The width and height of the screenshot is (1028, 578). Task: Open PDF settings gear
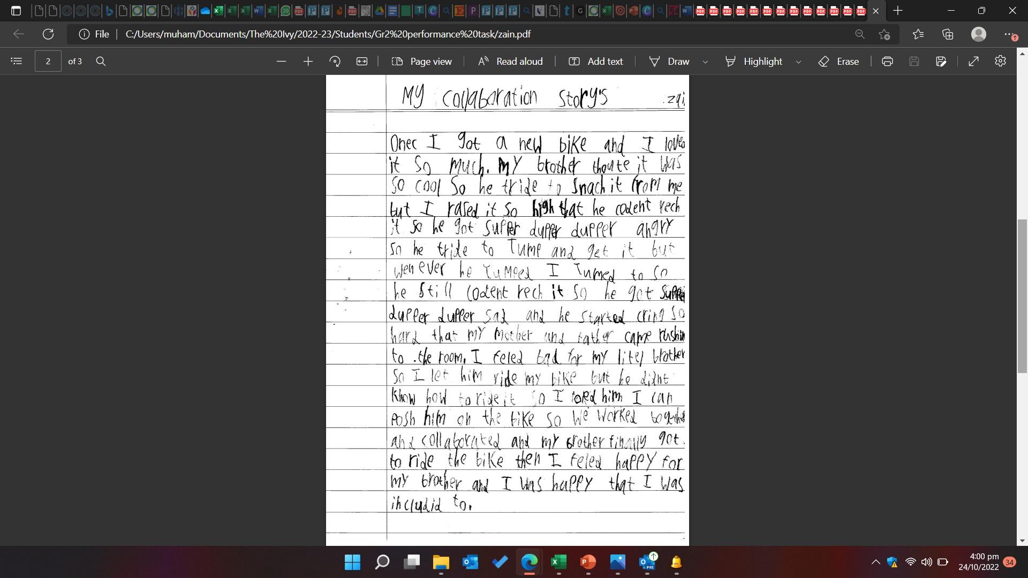1000,61
